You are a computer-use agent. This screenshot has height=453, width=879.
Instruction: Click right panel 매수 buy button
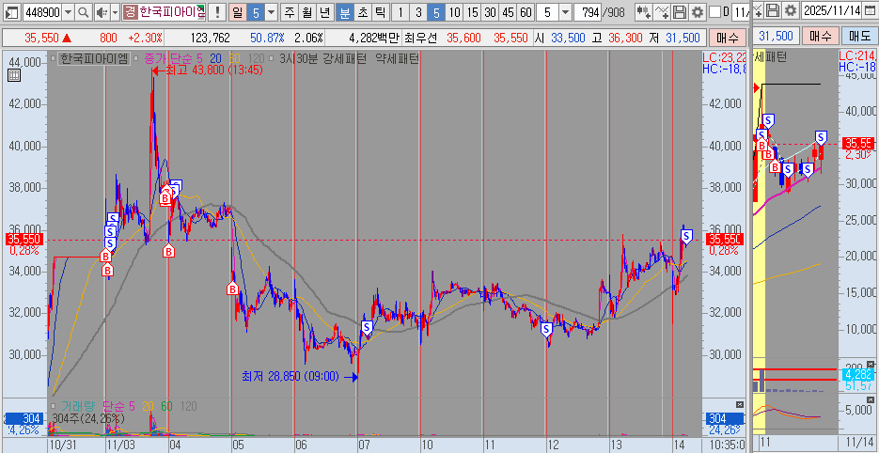(x=820, y=36)
